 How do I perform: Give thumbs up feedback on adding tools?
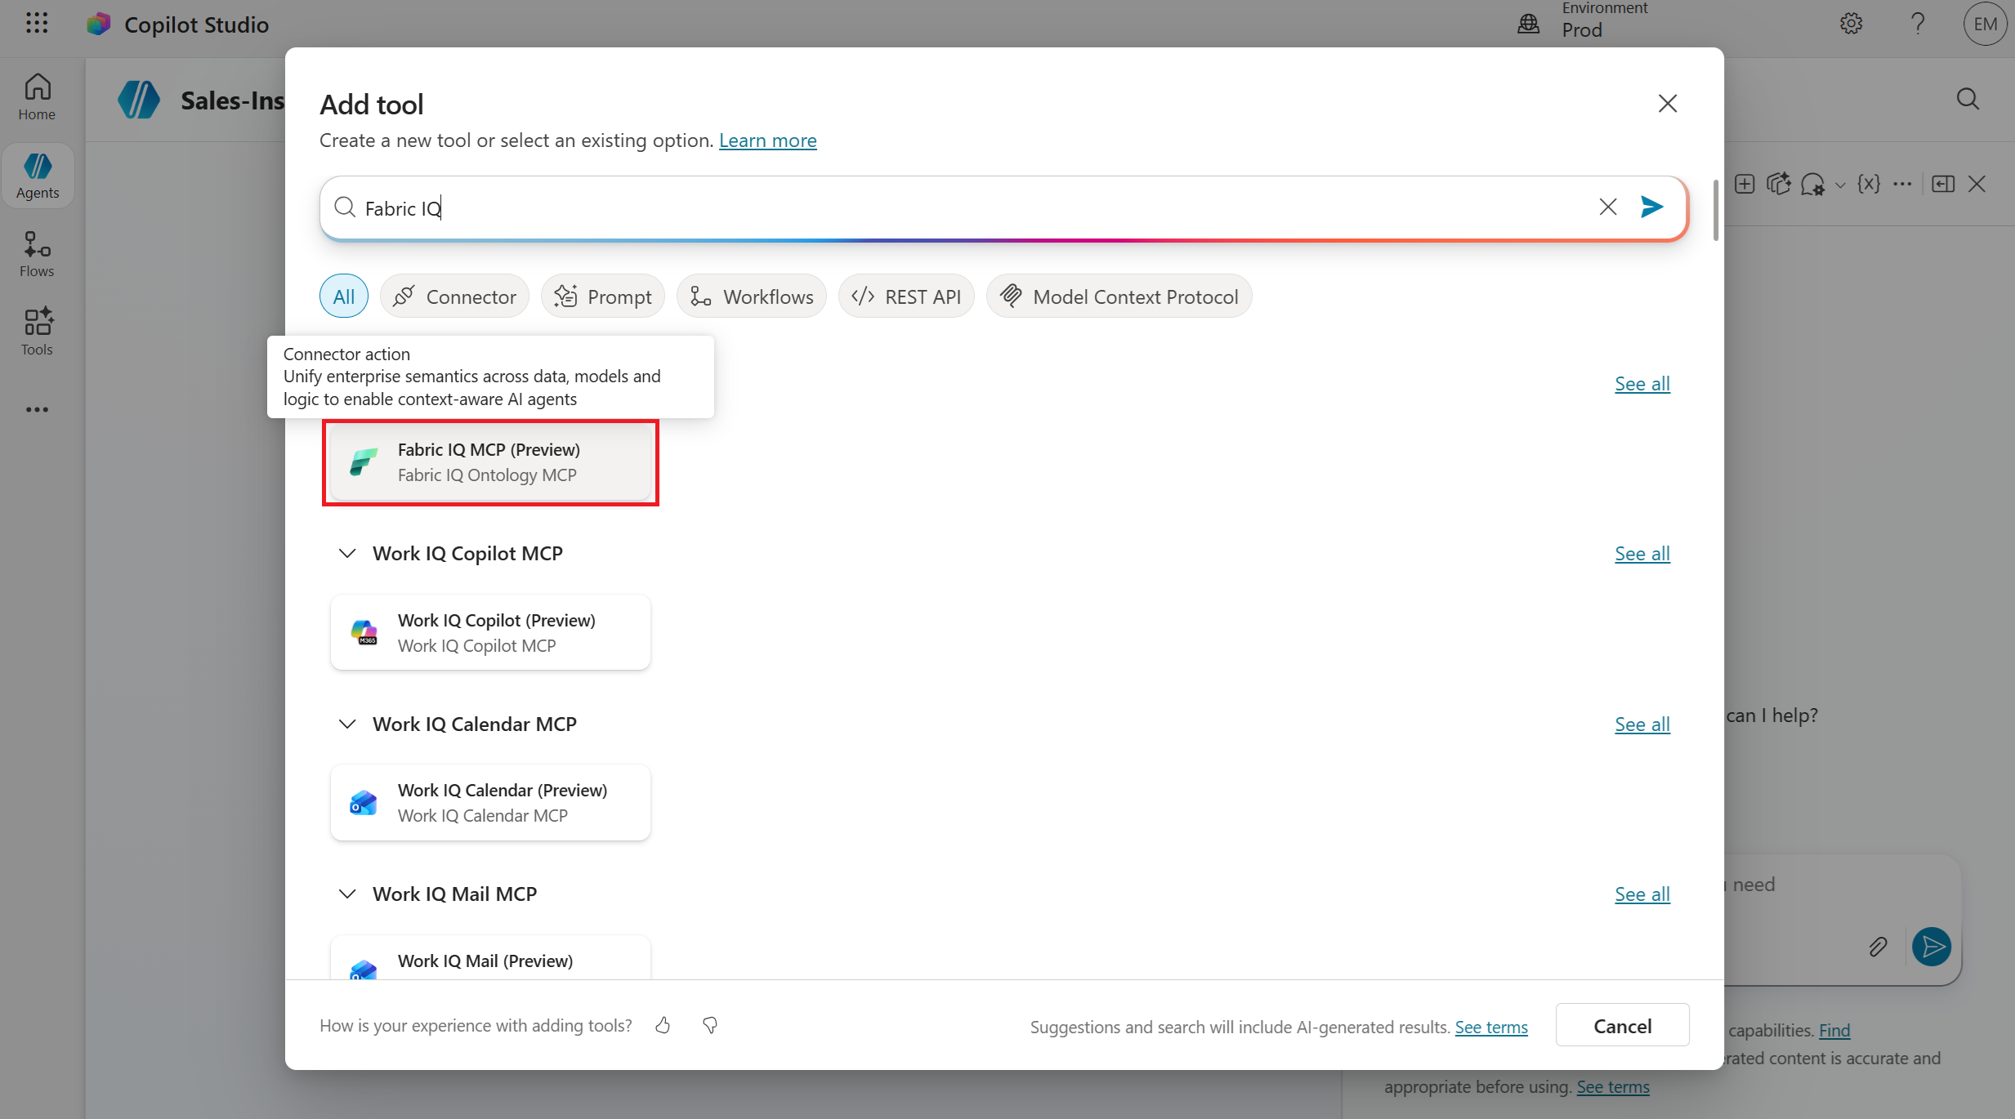(663, 1025)
